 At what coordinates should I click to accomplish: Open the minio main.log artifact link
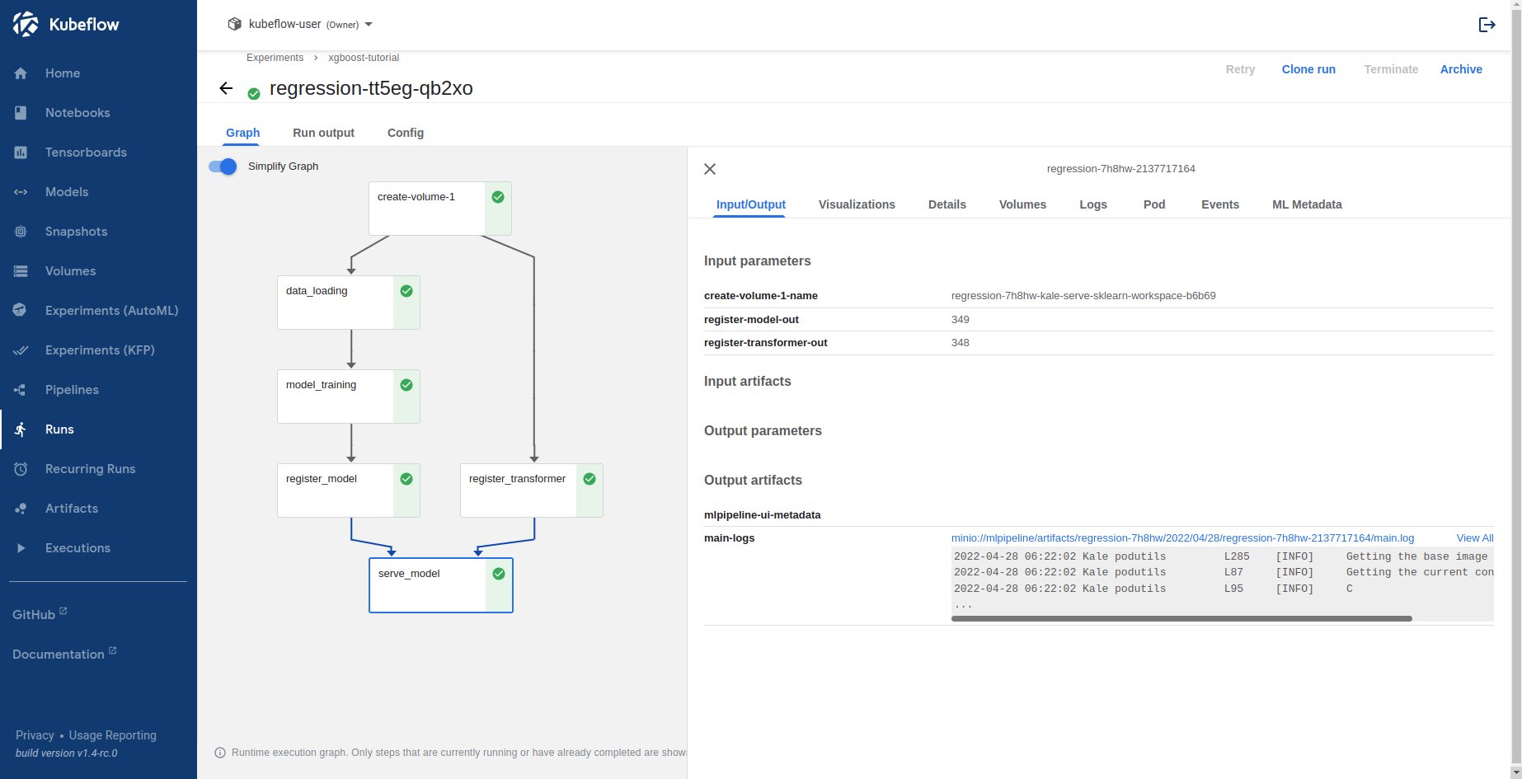(1182, 538)
